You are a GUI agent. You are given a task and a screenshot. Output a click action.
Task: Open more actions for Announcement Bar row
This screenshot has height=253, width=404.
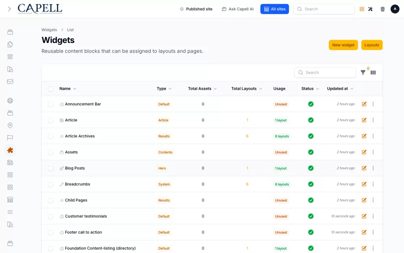point(373,104)
